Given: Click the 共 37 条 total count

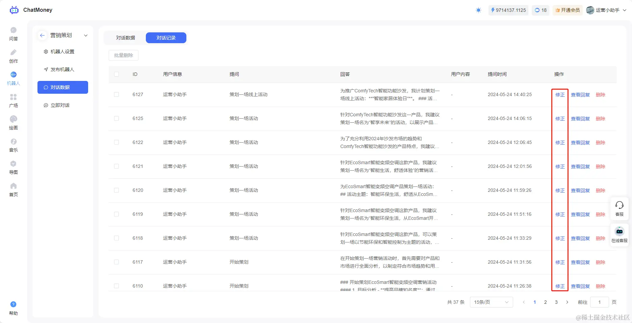Looking at the screenshot, I should 456,302.
